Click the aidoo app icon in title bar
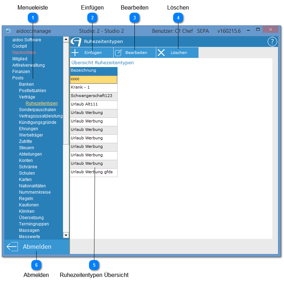Viewport: 284px width, 284px height. click(8, 31)
